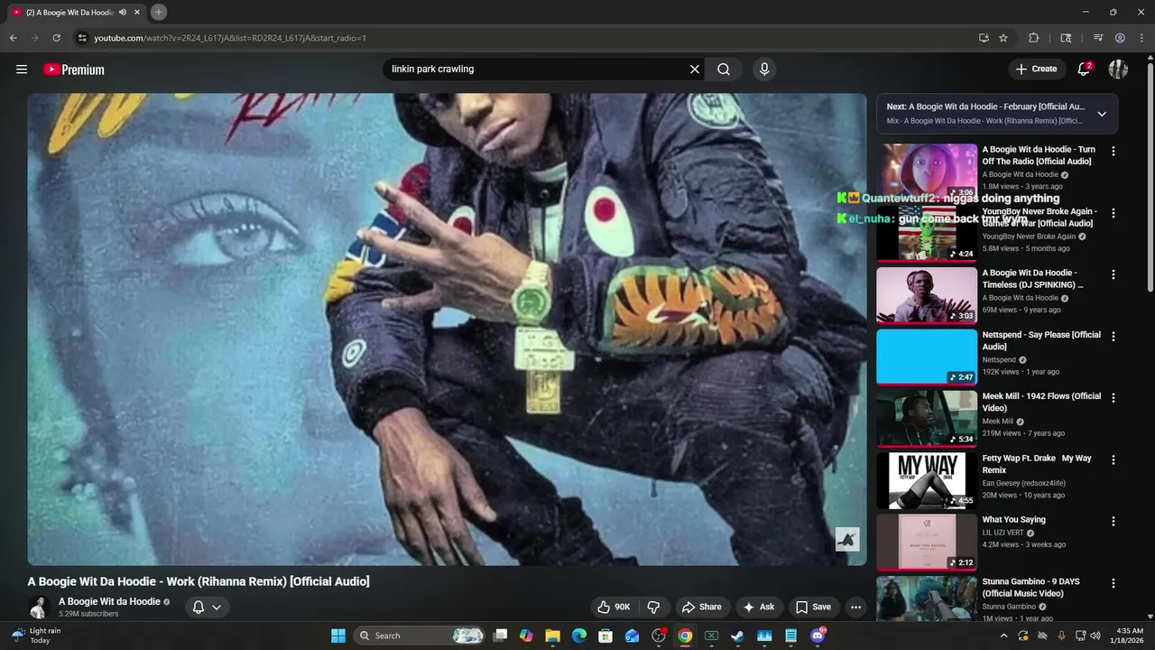
Task: Open Chrome profile icon
Action: point(1120,38)
